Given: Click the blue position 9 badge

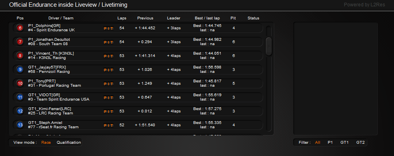Looking at the screenshot, I should point(20,69).
